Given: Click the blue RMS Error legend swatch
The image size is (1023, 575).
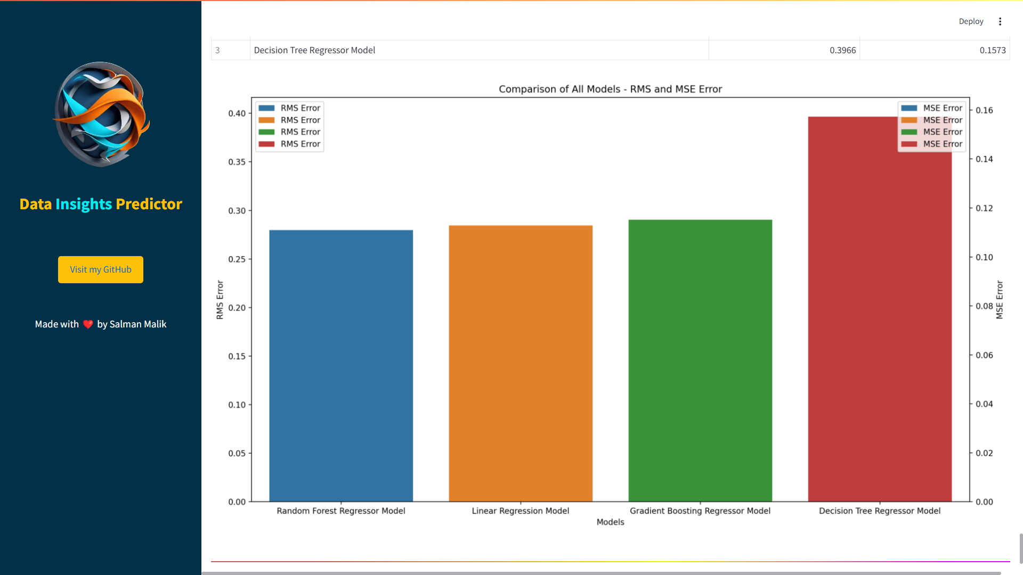Looking at the screenshot, I should [266, 108].
